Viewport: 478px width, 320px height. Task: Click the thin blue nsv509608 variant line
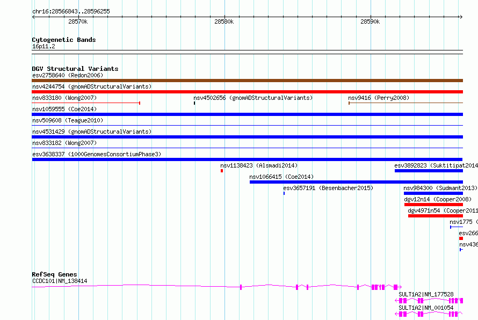click(247, 126)
